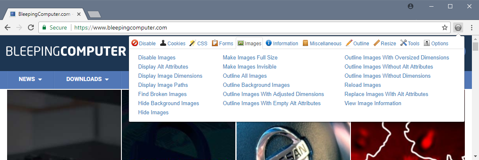
Task: Click Outline Background Images
Action: 256,85
